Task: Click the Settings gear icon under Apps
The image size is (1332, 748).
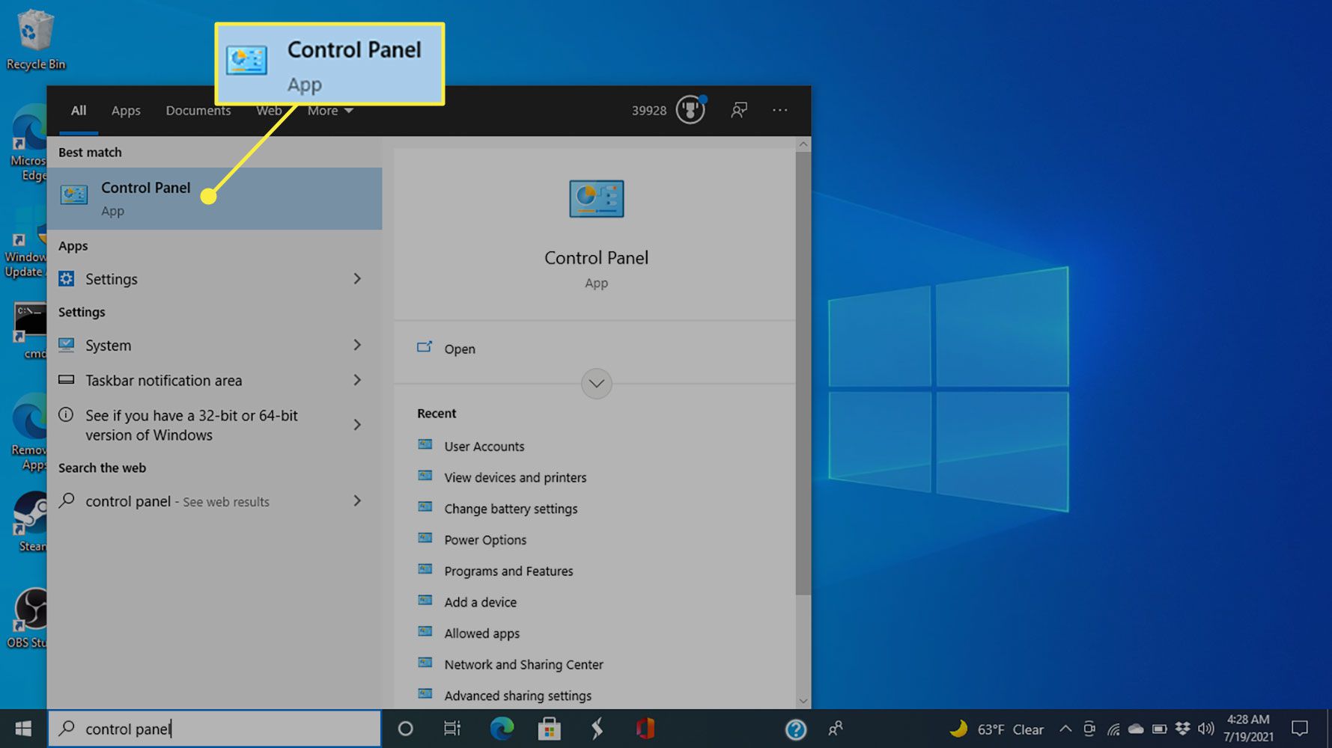Action: click(67, 279)
